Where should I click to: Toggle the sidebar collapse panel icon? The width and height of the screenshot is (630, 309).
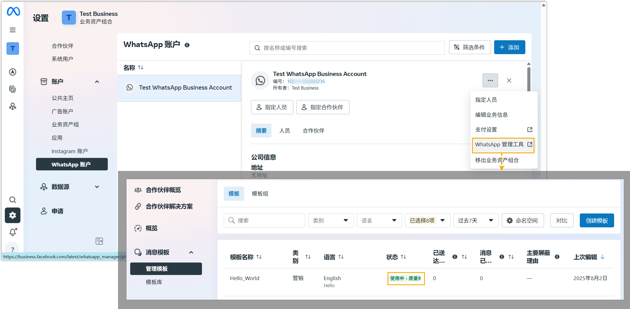click(99, 241)
